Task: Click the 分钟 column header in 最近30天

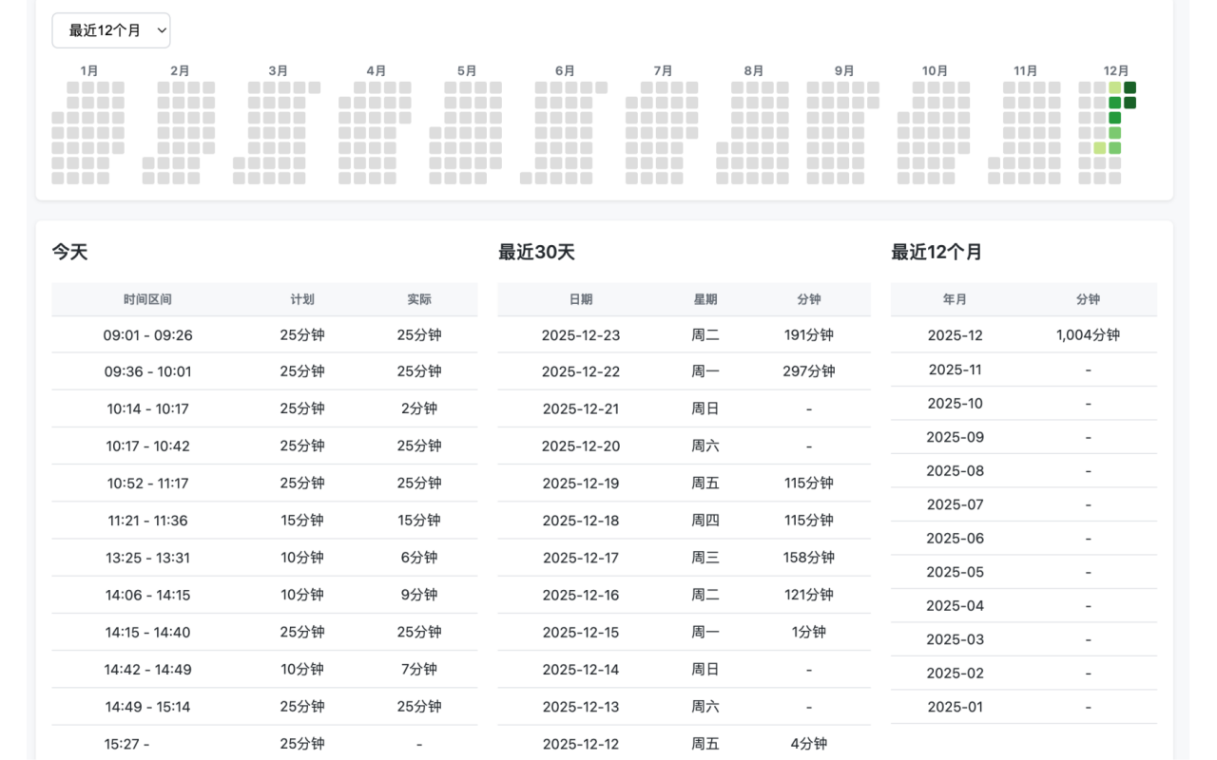Action: click(808, 298)
